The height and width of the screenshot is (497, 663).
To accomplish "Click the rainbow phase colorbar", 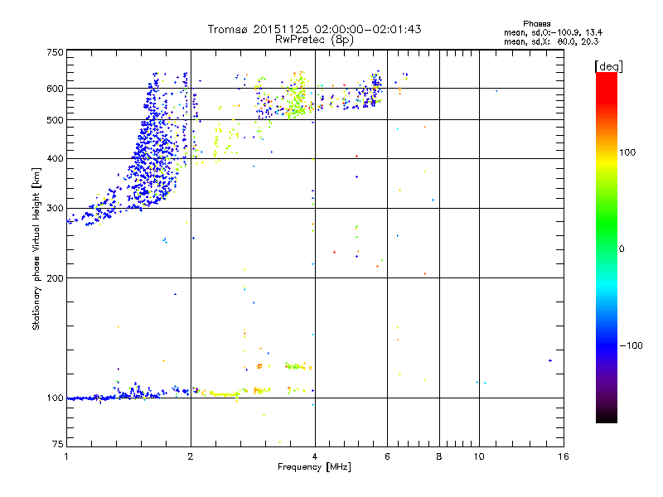I will coord(607,247).
